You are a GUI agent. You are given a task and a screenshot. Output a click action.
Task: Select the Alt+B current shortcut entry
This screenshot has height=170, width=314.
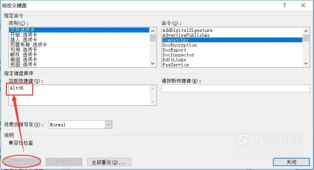click(17, 88)
